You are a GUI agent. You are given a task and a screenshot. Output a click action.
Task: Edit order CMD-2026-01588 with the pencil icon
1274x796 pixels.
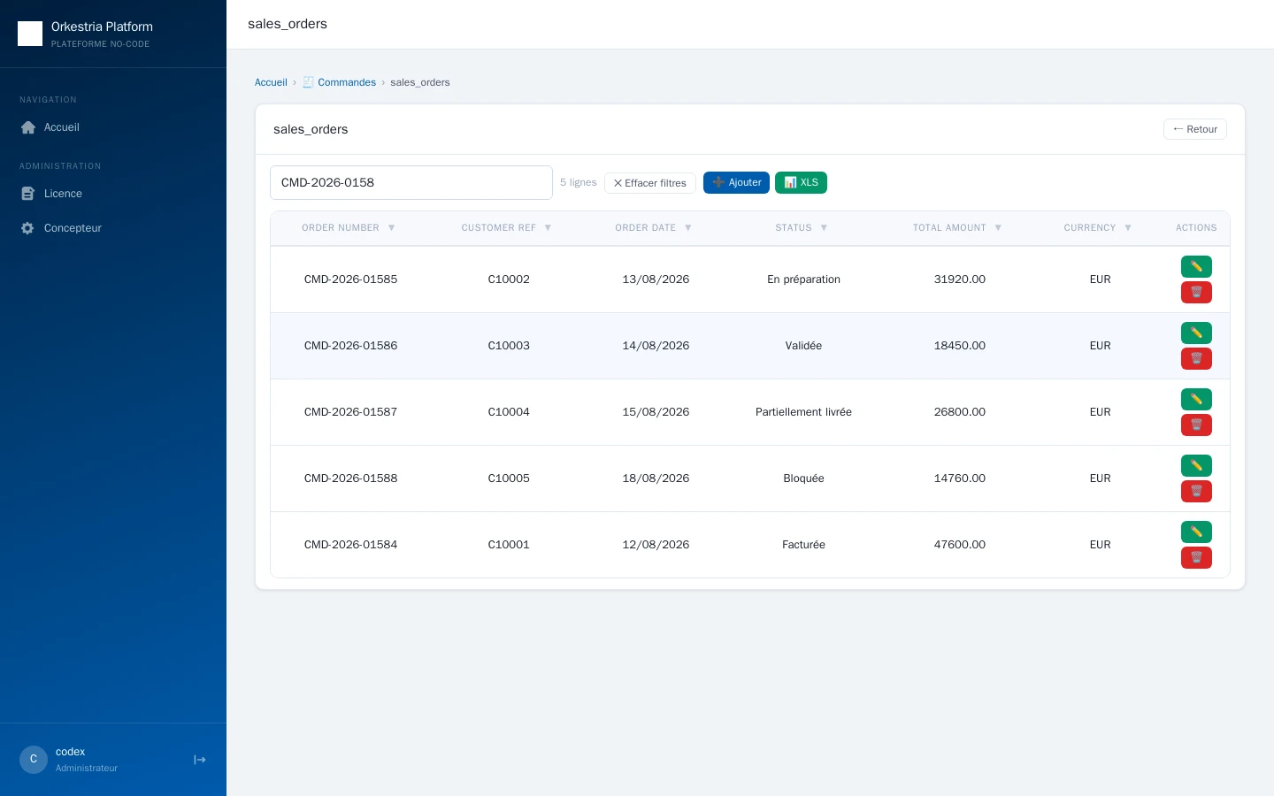[1196, 465]
